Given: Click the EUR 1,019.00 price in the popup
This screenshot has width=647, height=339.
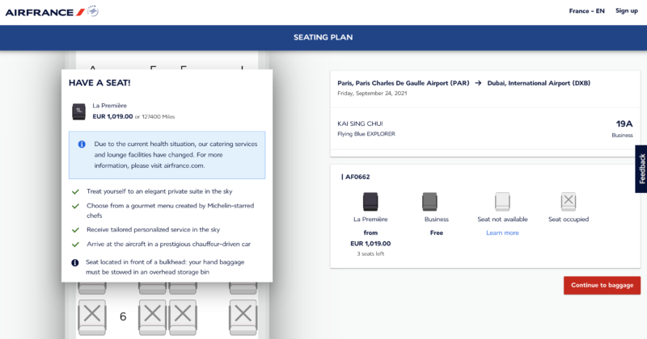Looking at the screenshot, I should [x=112, y=116].
